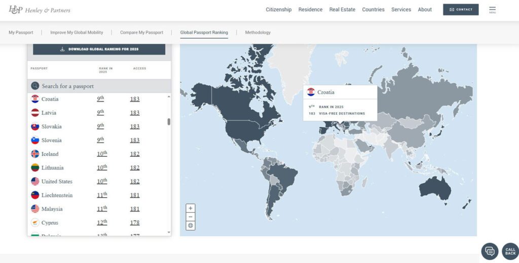Click the Henley & Partners logo
The height and width of the screenshot is (263, 519).
(40, 10)
